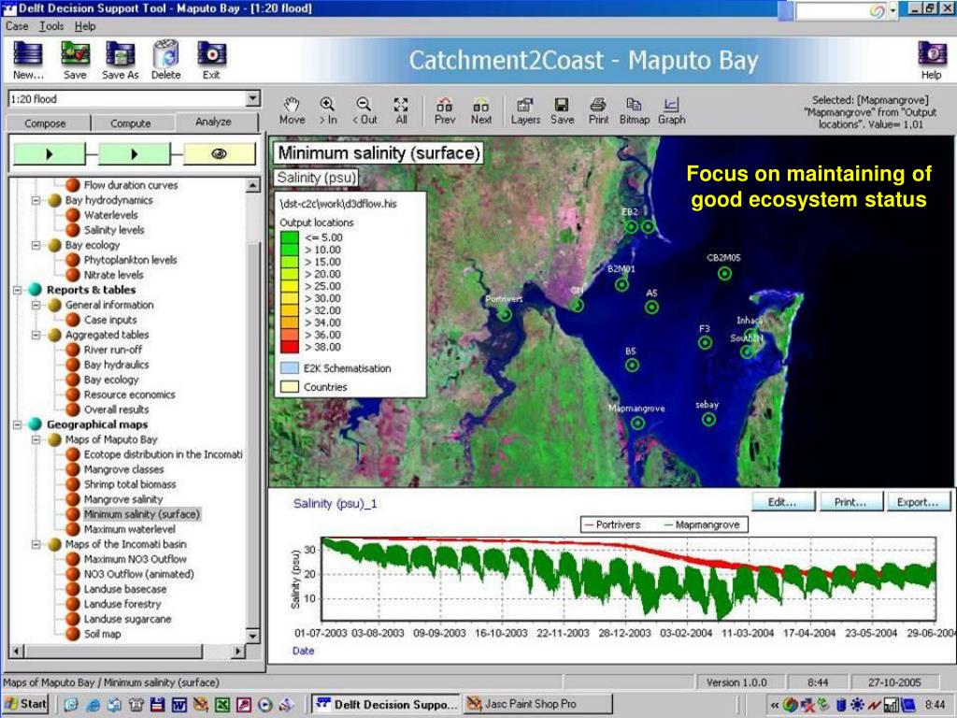The width and height of the screenshot is (957, 718).
Task: Collapse the Aggregated tables node
Action: coord(36,335)
